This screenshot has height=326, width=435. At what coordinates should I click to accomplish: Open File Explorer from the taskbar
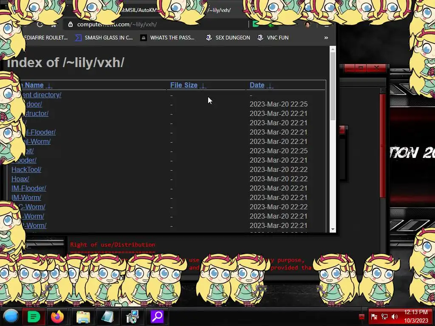[83, 317]
